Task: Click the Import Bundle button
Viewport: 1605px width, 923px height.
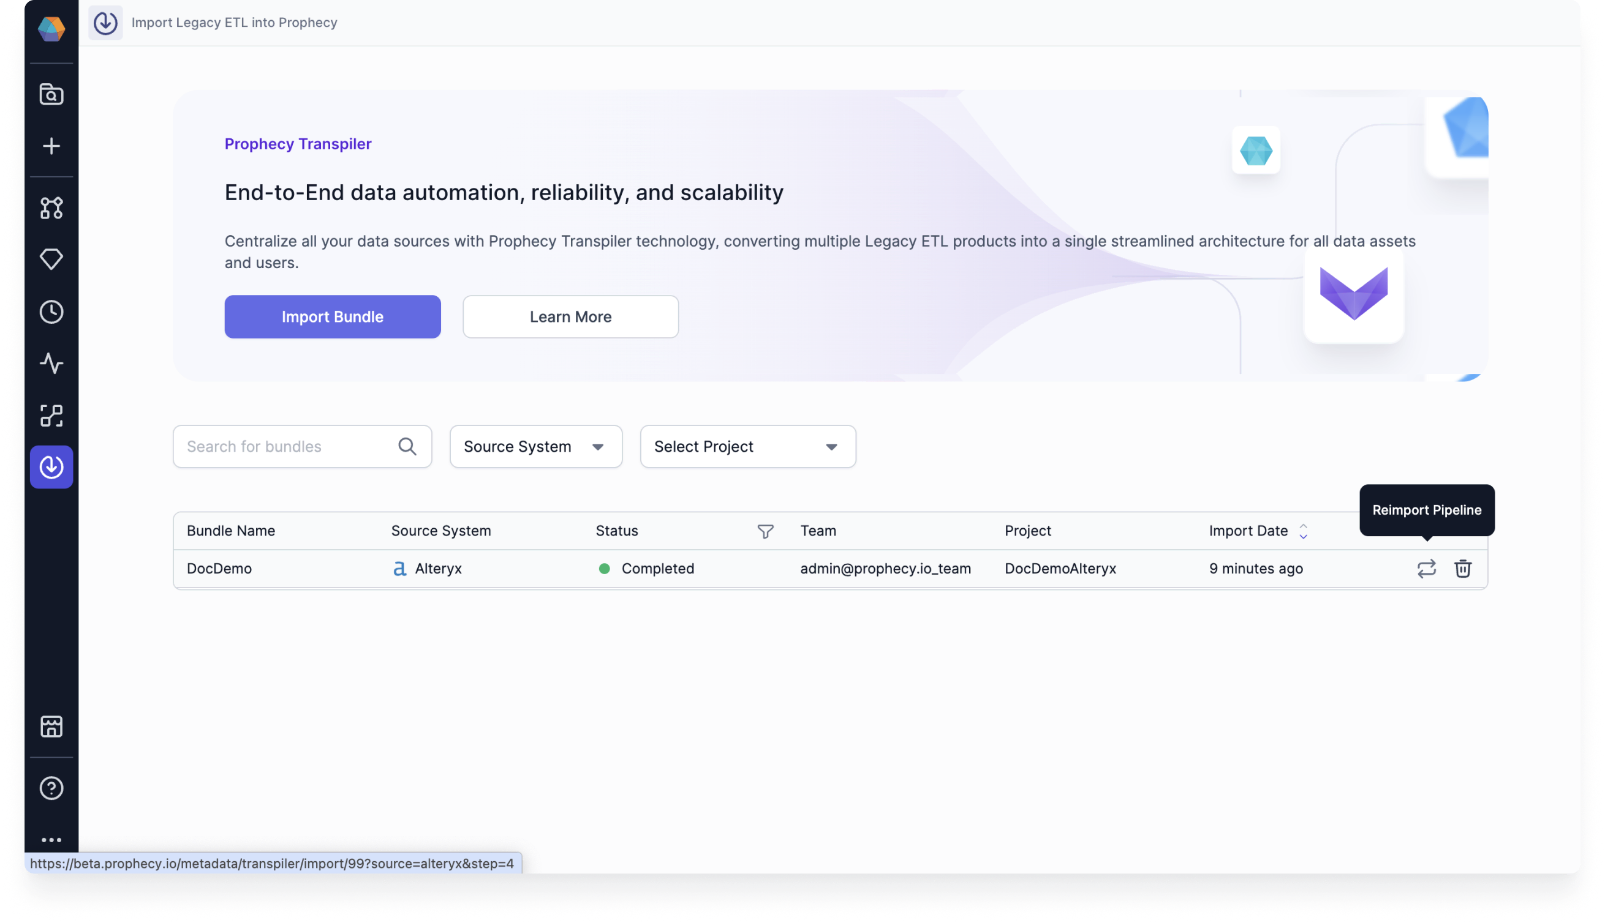Action: coord(333,316)
